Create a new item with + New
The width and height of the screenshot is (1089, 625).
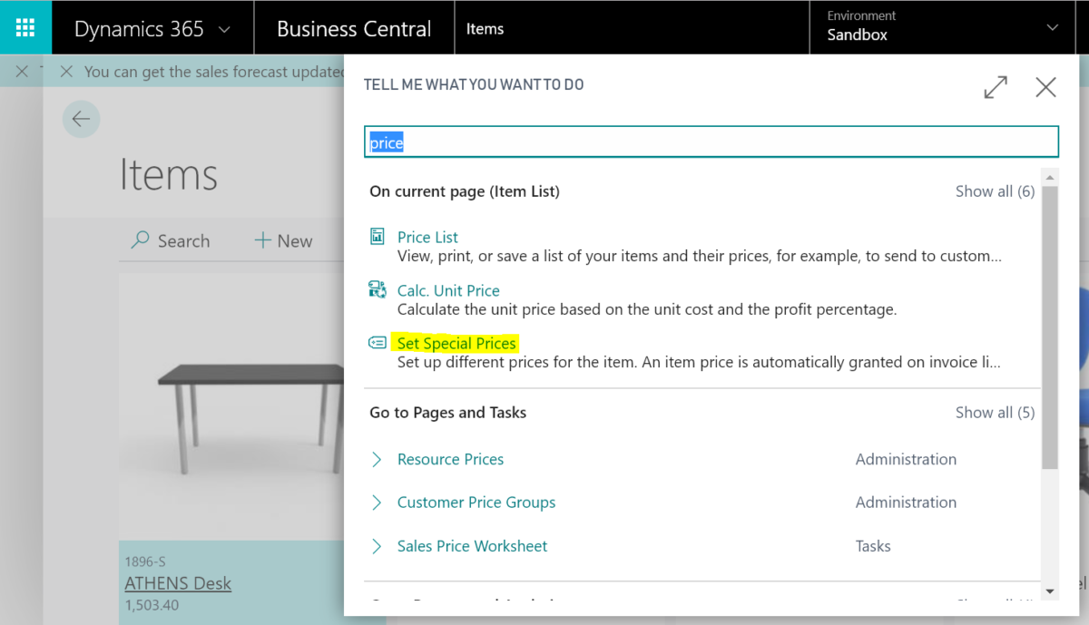tap(283, 240)
